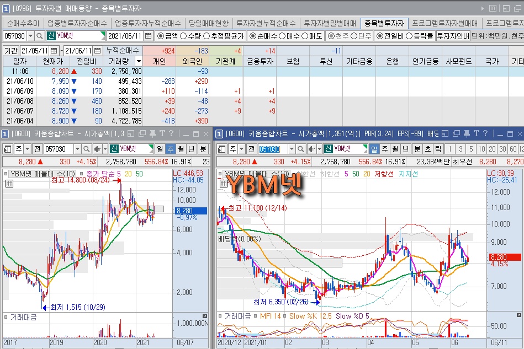Select 월 monthly period in left chart
The width and height of the screenshot is (524, 349).
(181, 149)
